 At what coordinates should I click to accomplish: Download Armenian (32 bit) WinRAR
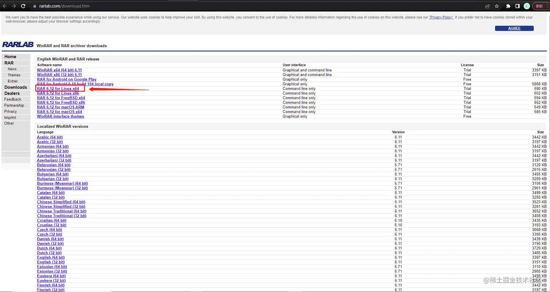[x=53, y=151]
